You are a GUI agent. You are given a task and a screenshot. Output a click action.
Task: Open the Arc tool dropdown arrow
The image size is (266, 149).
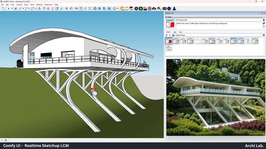click(x=29, y=8)
